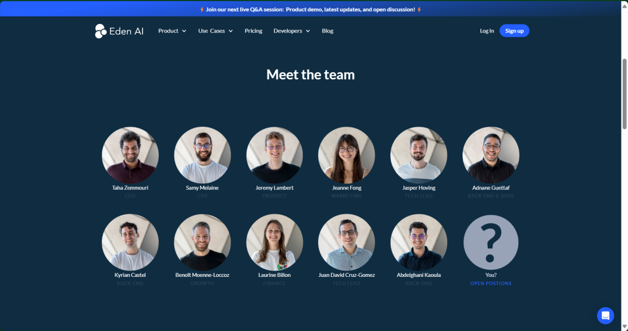Select Benoît Moenne-Loccoz's profile photo
The width and height of the screenshot is (628, 331).
[x=202, y=243]
